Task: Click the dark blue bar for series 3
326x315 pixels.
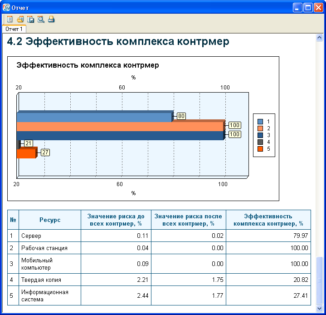Action: point(120,136)
